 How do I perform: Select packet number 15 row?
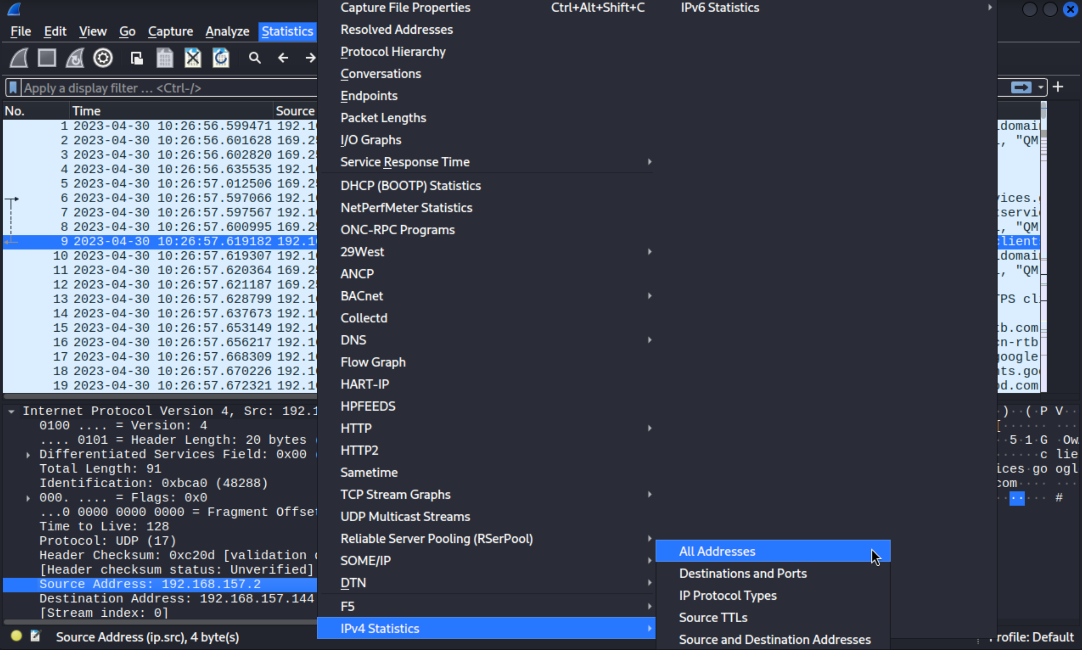coord(160,328)
